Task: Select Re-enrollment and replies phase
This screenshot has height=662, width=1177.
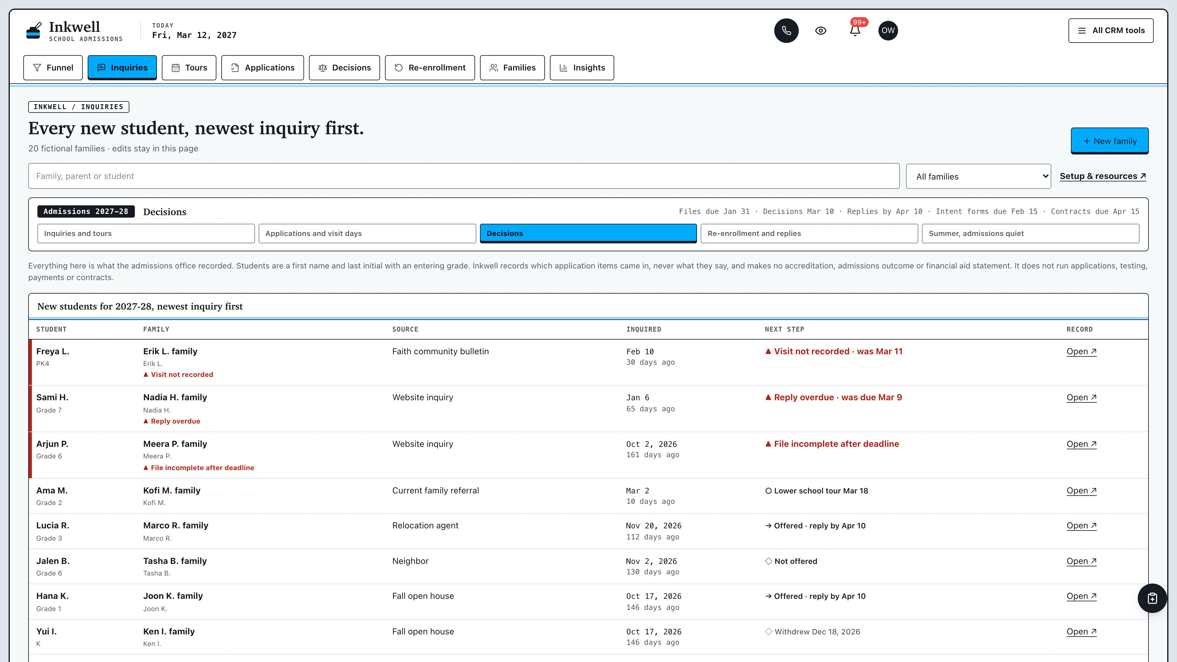Action: pyautogui.click(x=809, y=234)
